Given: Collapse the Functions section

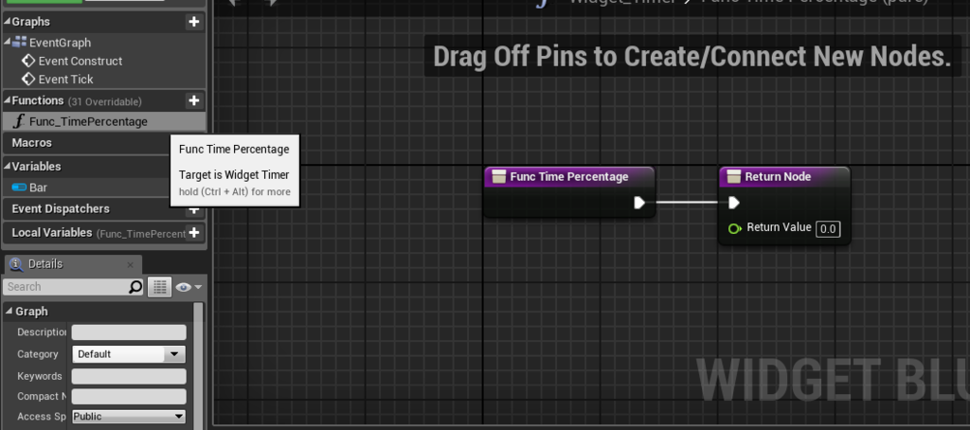Looking at the screenshot, I should [8, 100].
